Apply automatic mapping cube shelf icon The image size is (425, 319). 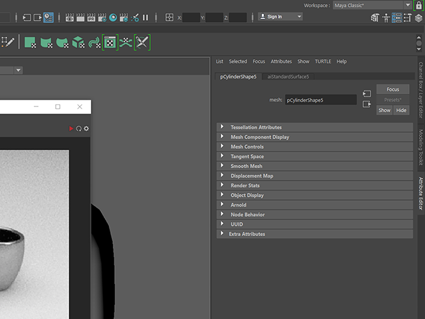(78, 43)
